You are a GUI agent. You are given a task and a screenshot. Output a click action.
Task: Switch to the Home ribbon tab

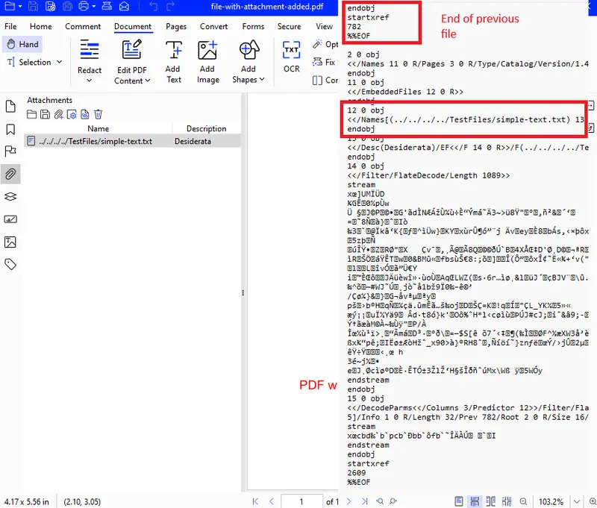click(41, 26)
